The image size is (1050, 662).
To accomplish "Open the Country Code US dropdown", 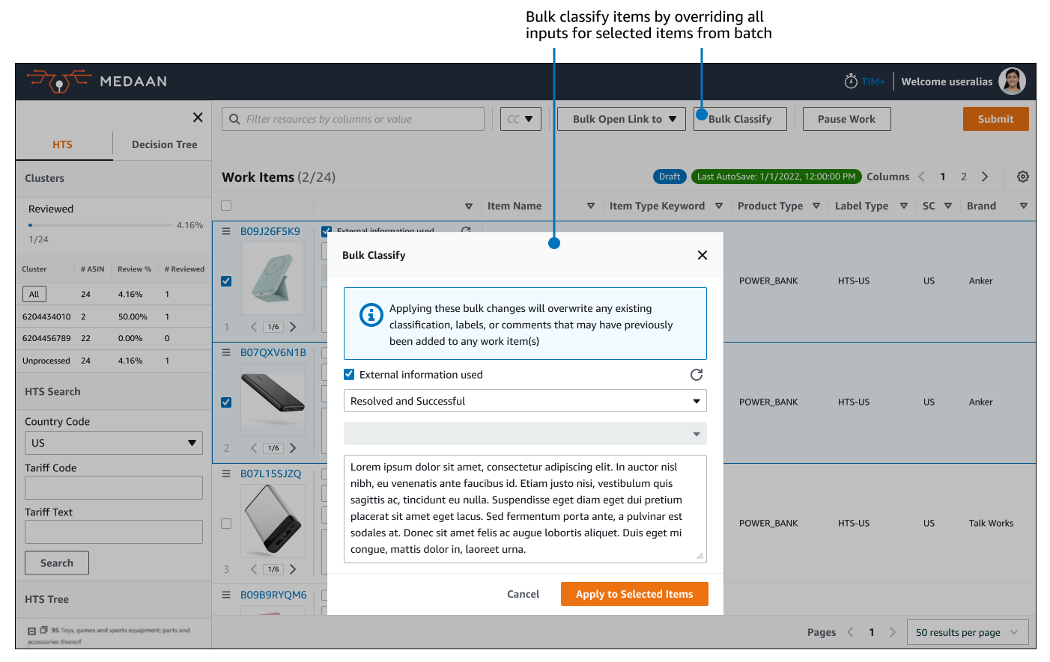I will coord(114,443).
